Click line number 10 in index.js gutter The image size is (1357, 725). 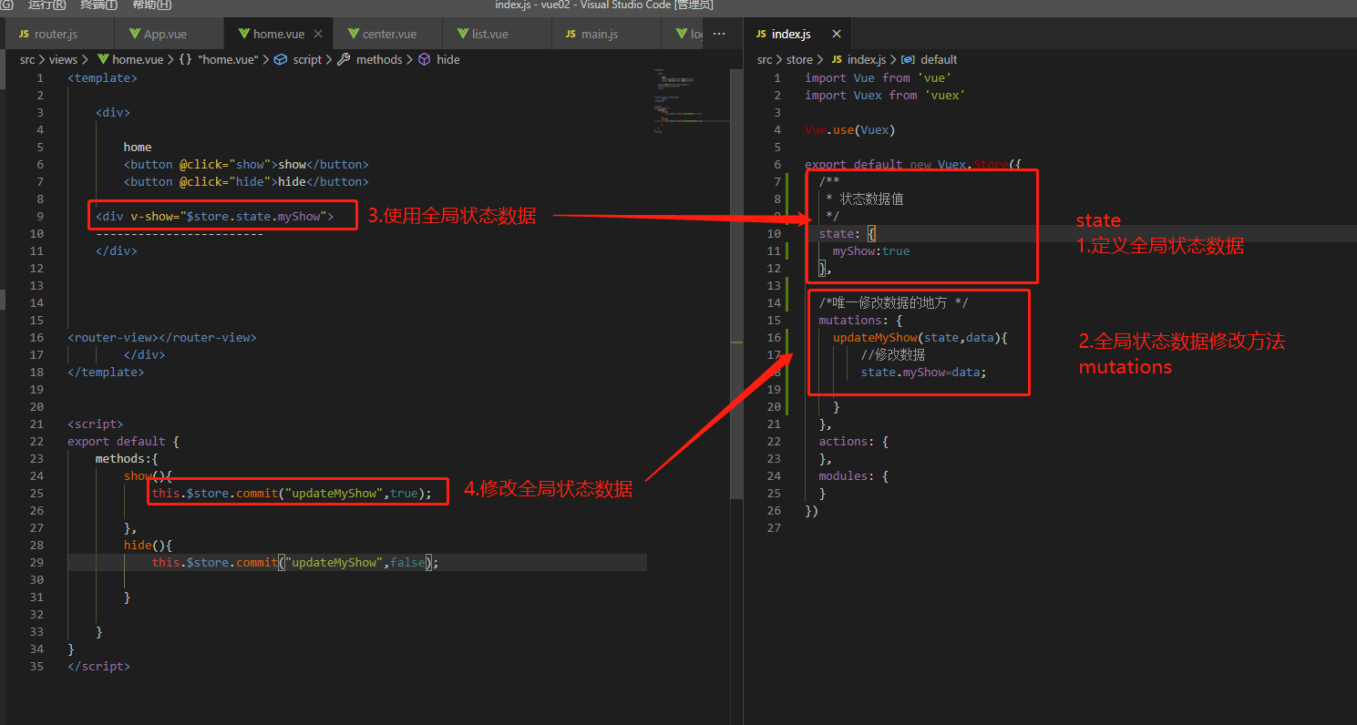click(774, 233)
